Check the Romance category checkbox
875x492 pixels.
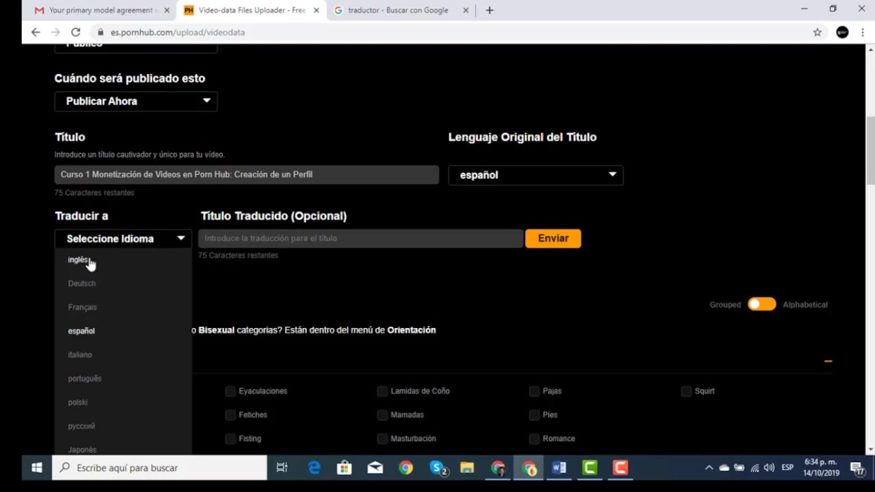click(534, 439)
